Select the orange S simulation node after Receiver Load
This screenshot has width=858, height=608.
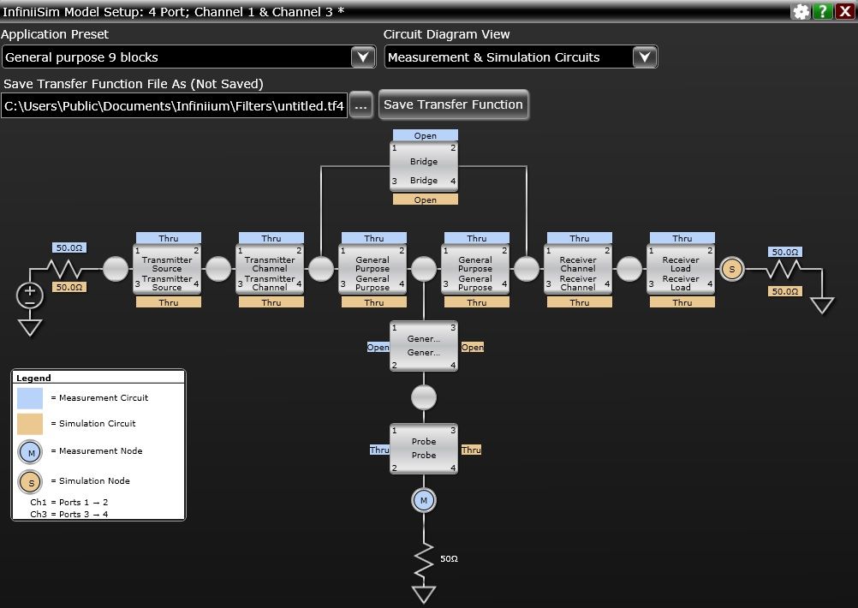click(x=732, y=269)
